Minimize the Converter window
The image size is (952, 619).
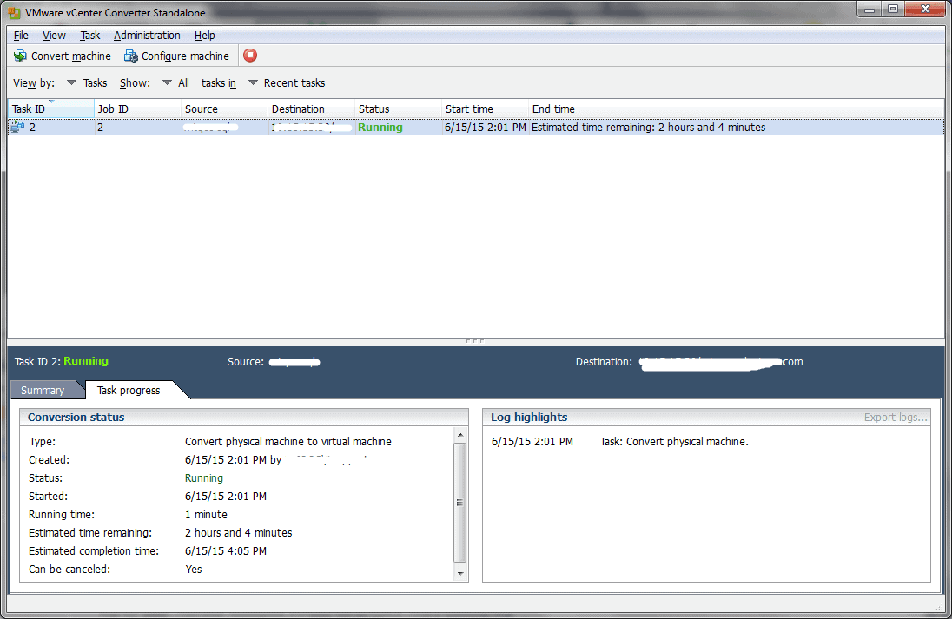coord(869,9)
